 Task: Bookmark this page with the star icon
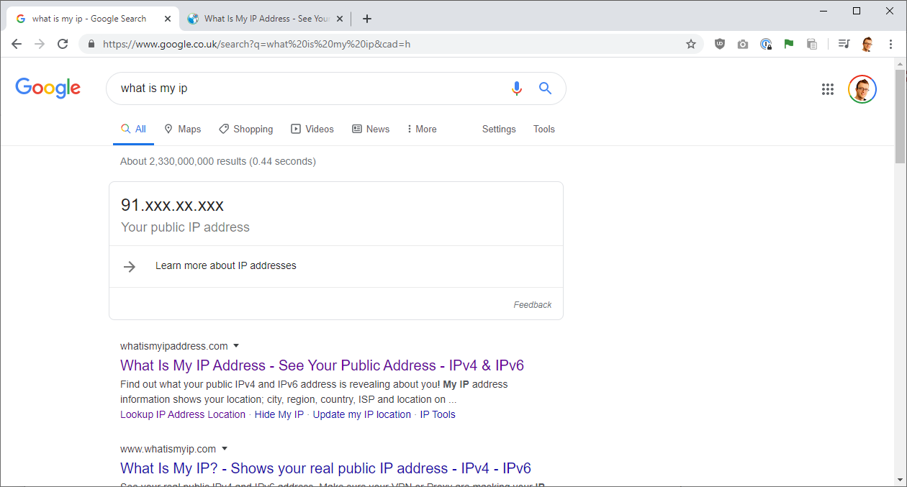click(x=691, y=44)
